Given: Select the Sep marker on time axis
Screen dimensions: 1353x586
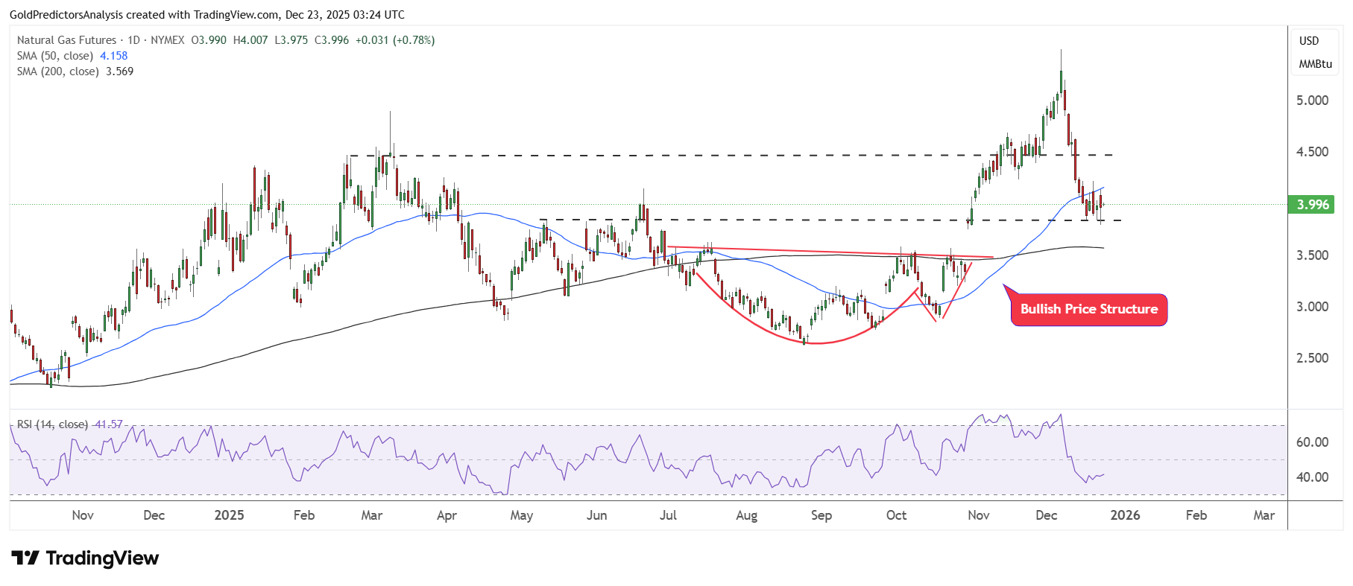Looking at the screenshot, I should [x=821, y=515].
